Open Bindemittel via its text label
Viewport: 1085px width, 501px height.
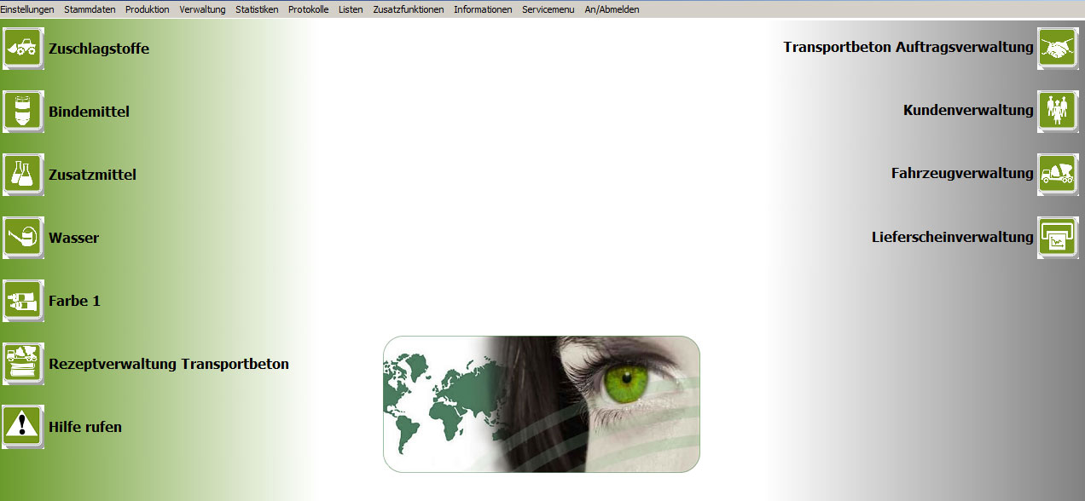tap(90, 112)
